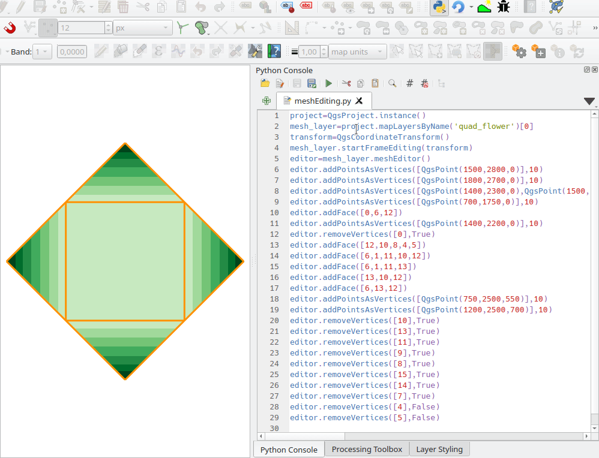599x458 pixels.
Task: Click the bug-shaped plugin icon in the toolbar
Action: 504,7
